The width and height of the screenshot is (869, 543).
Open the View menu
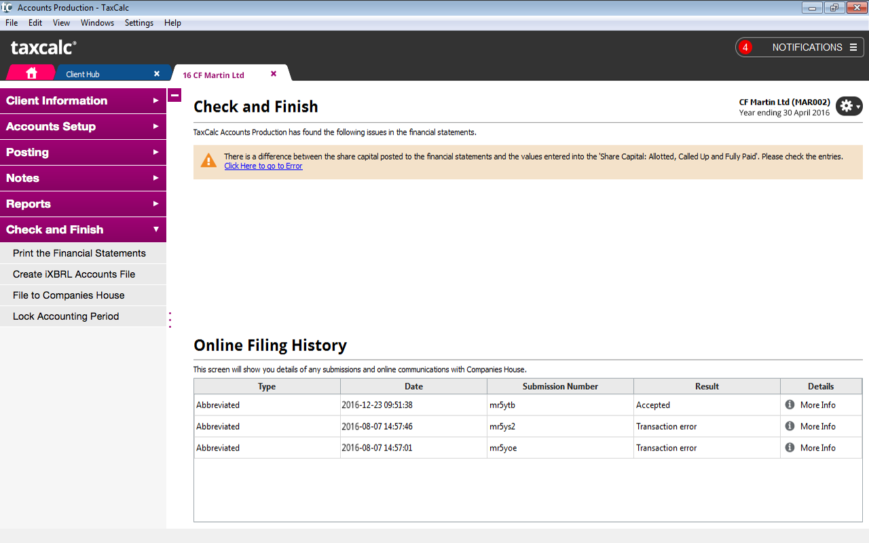[x=61, y=22]
